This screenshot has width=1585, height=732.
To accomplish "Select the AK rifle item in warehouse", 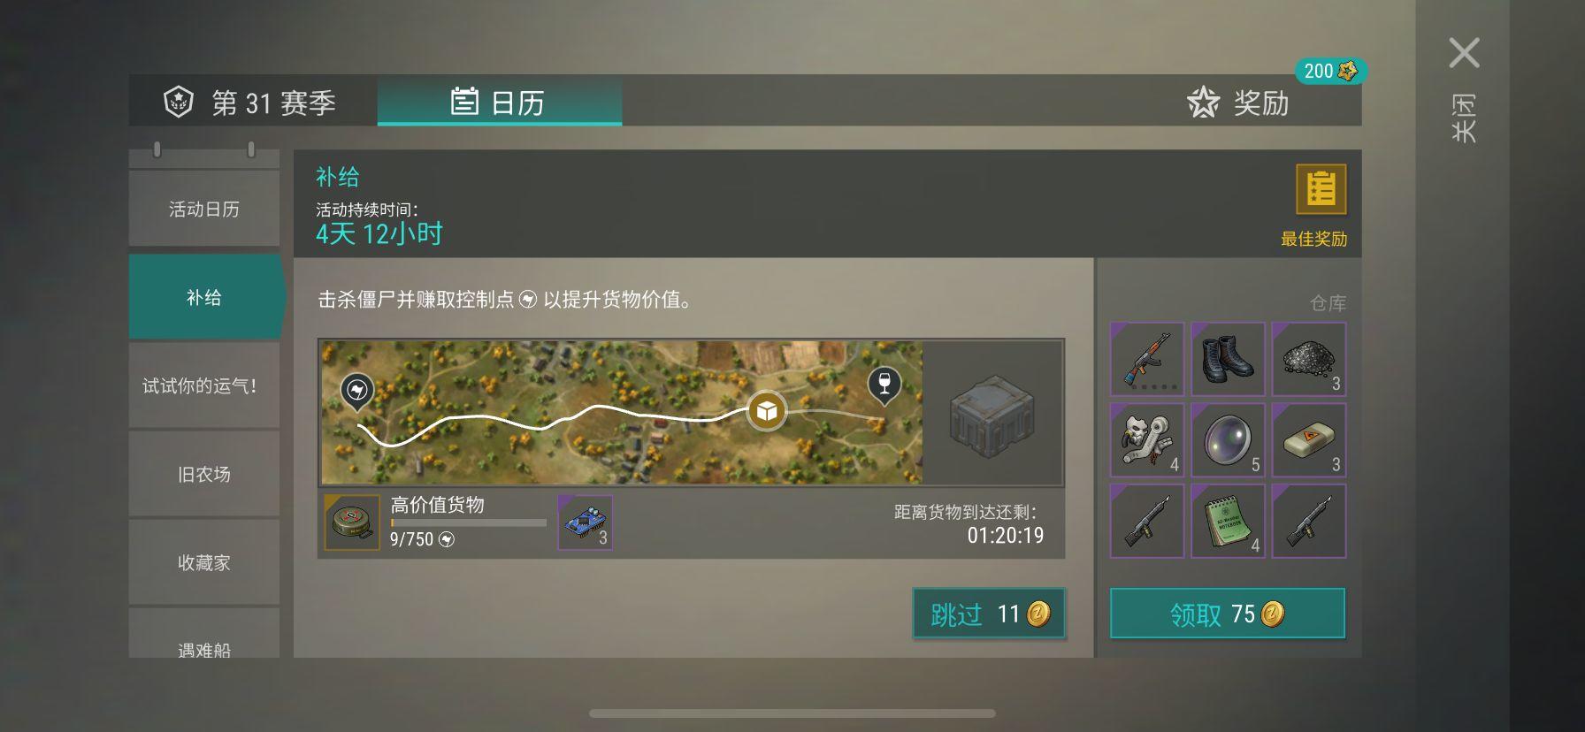I will pos(1147,359).
